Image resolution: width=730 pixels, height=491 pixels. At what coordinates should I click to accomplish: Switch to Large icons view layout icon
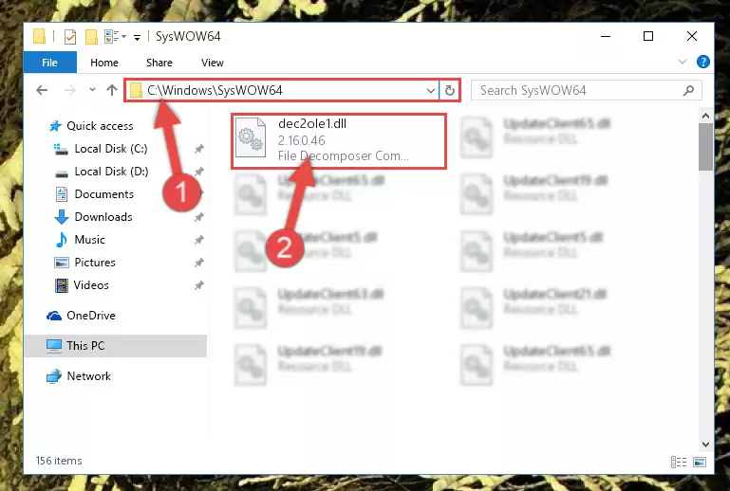click(x=700, y=462)
